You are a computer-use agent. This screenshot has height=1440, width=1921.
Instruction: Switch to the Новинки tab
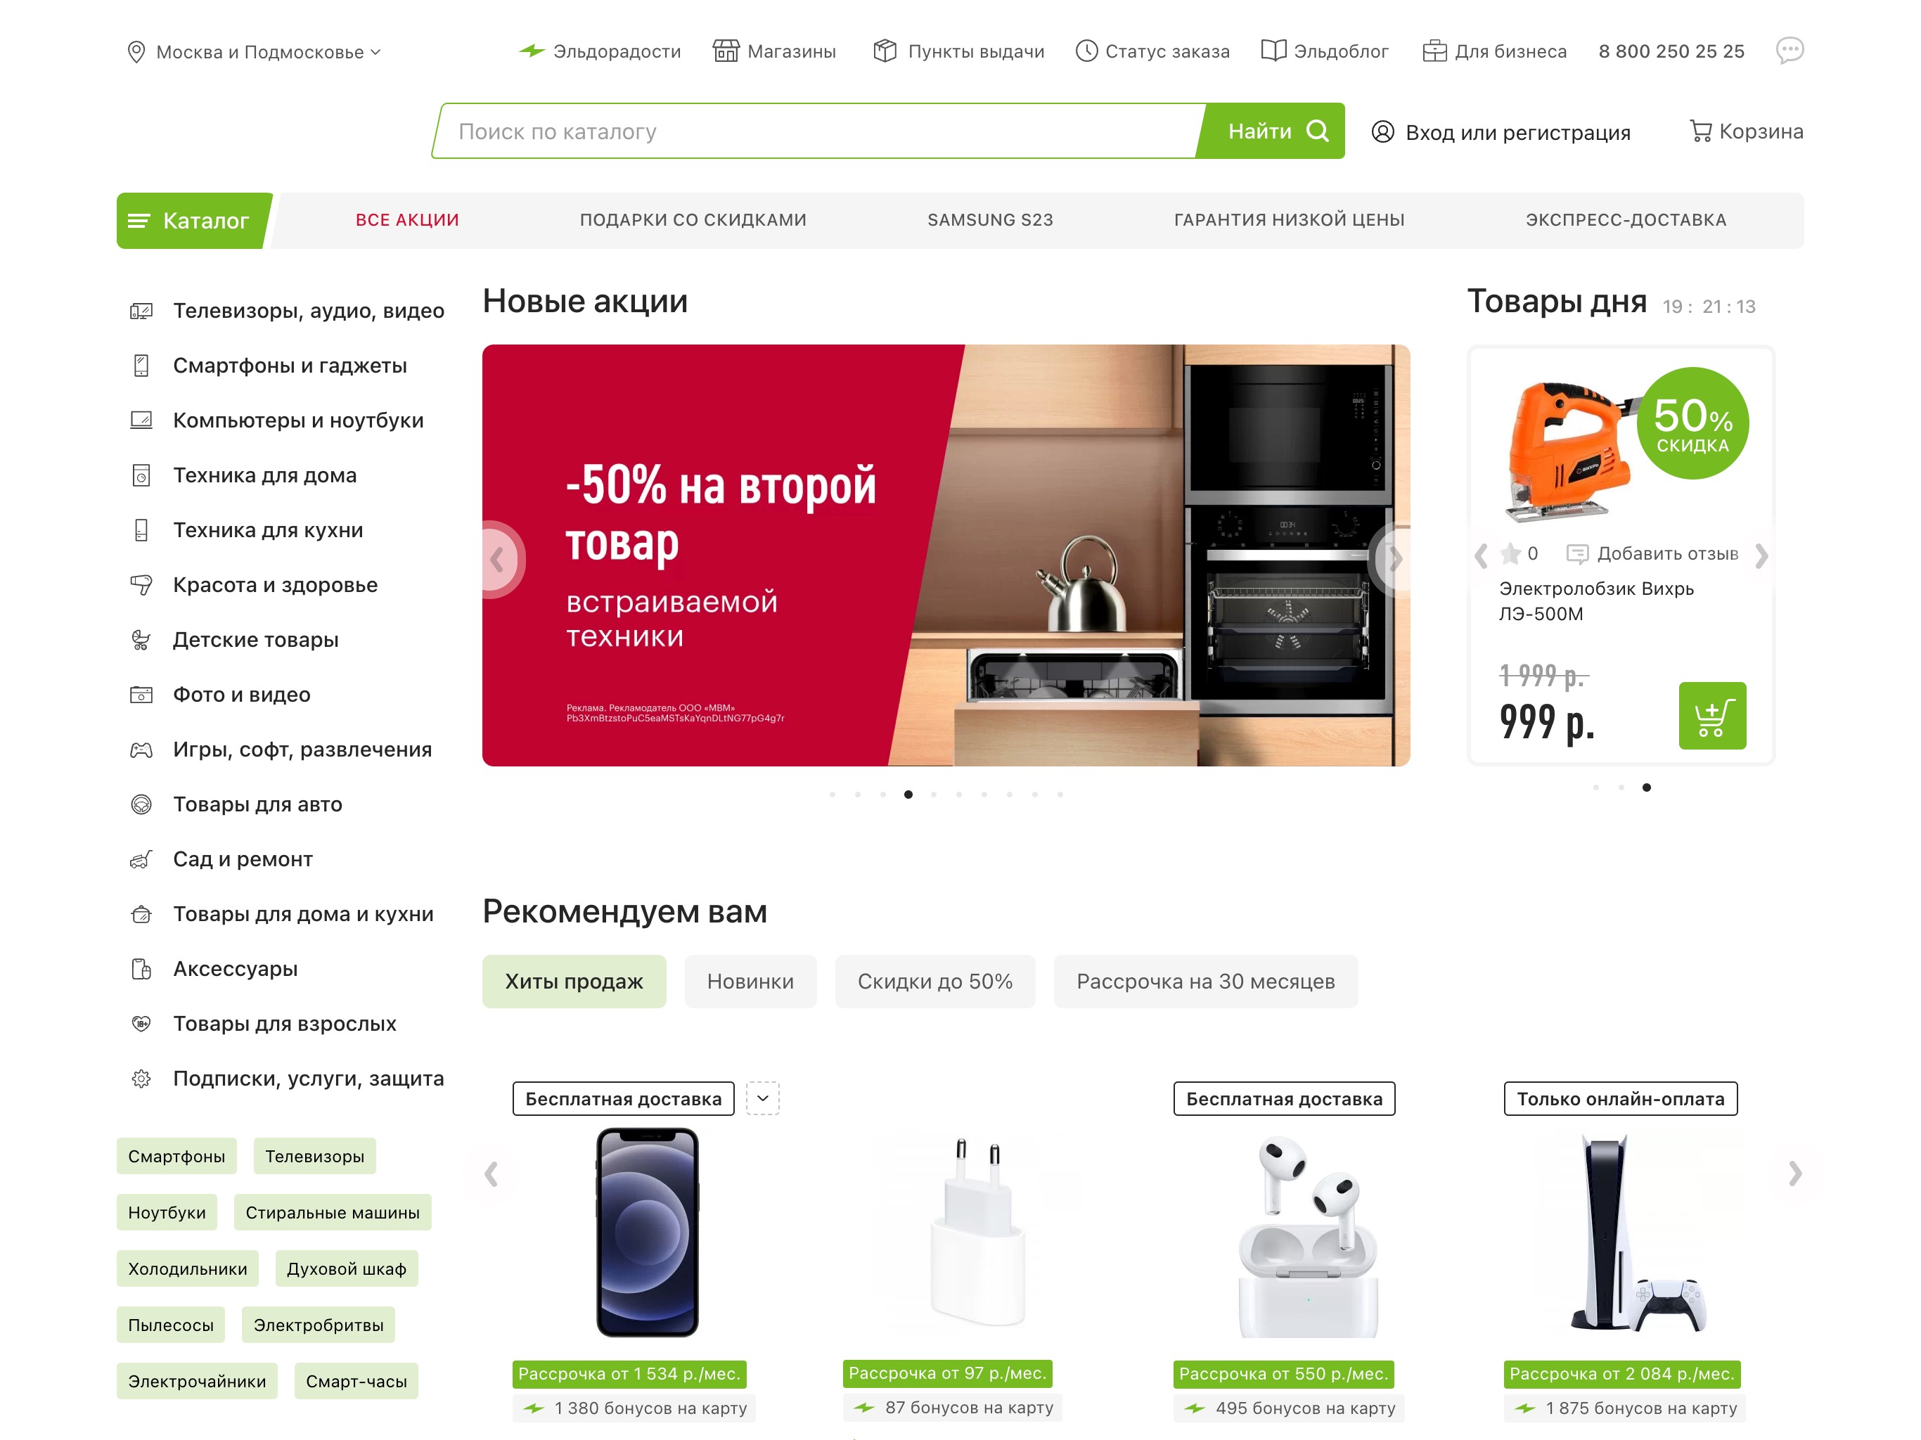(750, 982)
